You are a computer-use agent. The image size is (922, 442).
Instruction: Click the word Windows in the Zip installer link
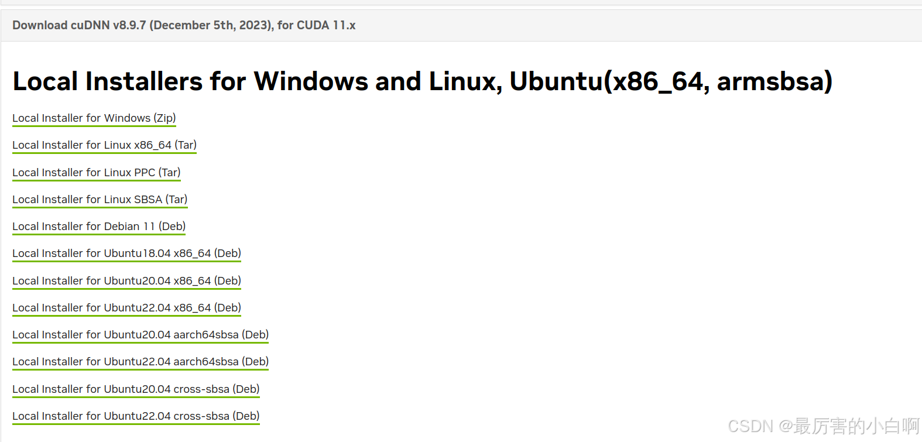[x=127, y=118]
